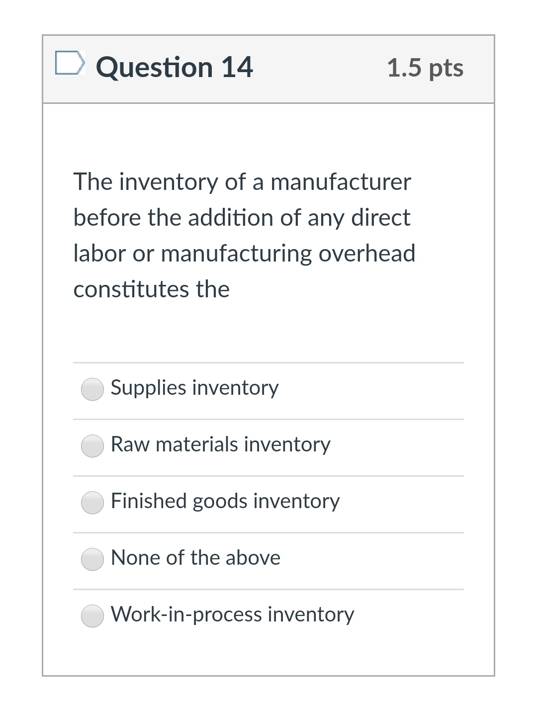The image size is (537, 704).
Task: Click the Raw materials inventory answer label
Action: tap(220, 445)
